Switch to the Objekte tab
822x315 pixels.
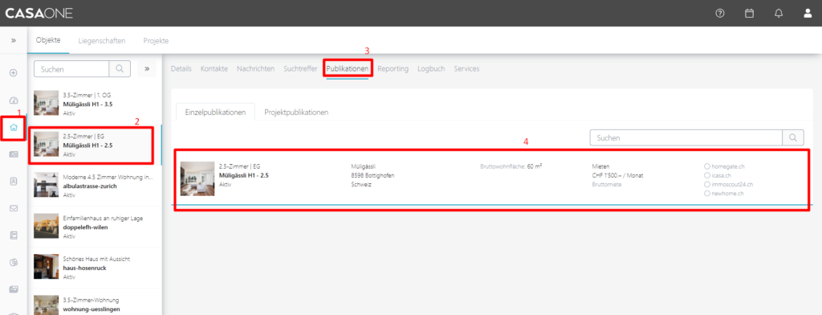pyautogui.click(x=48, y=40)
